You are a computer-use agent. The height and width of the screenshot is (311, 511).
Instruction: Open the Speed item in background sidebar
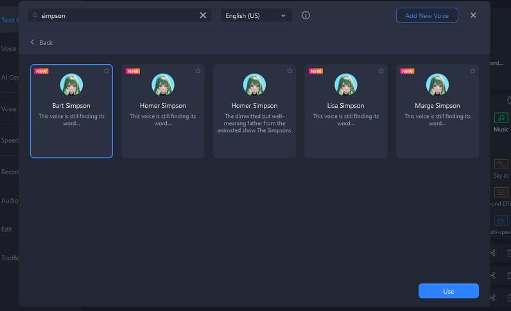[10, 140]
